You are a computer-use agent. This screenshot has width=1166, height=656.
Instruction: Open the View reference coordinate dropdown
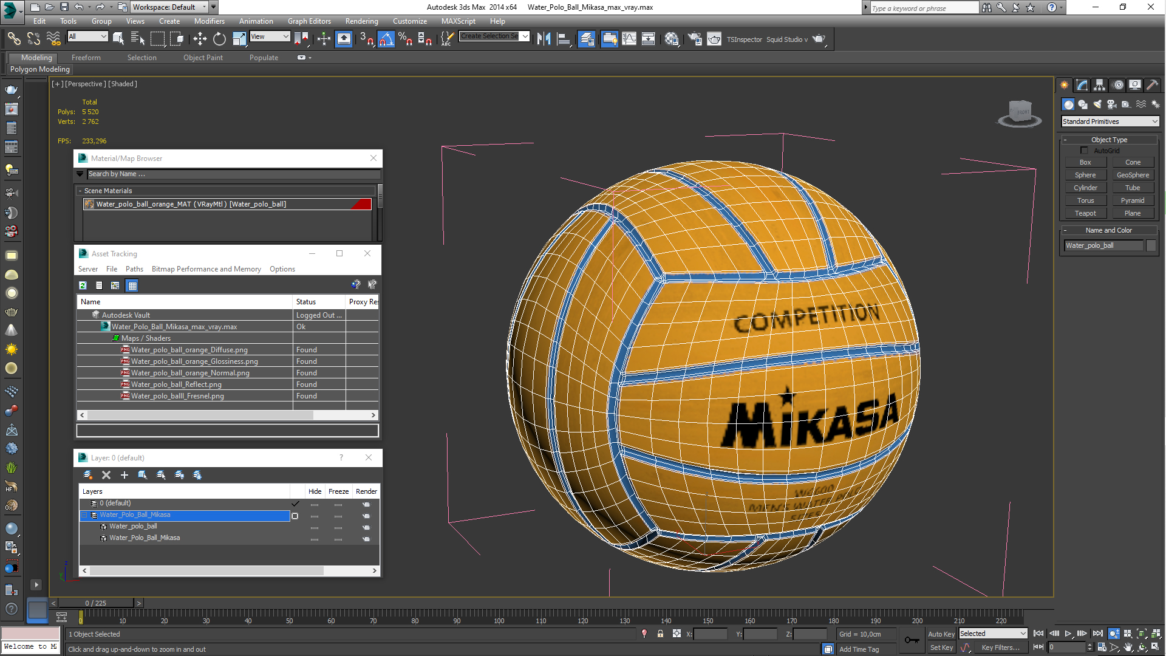270,36
